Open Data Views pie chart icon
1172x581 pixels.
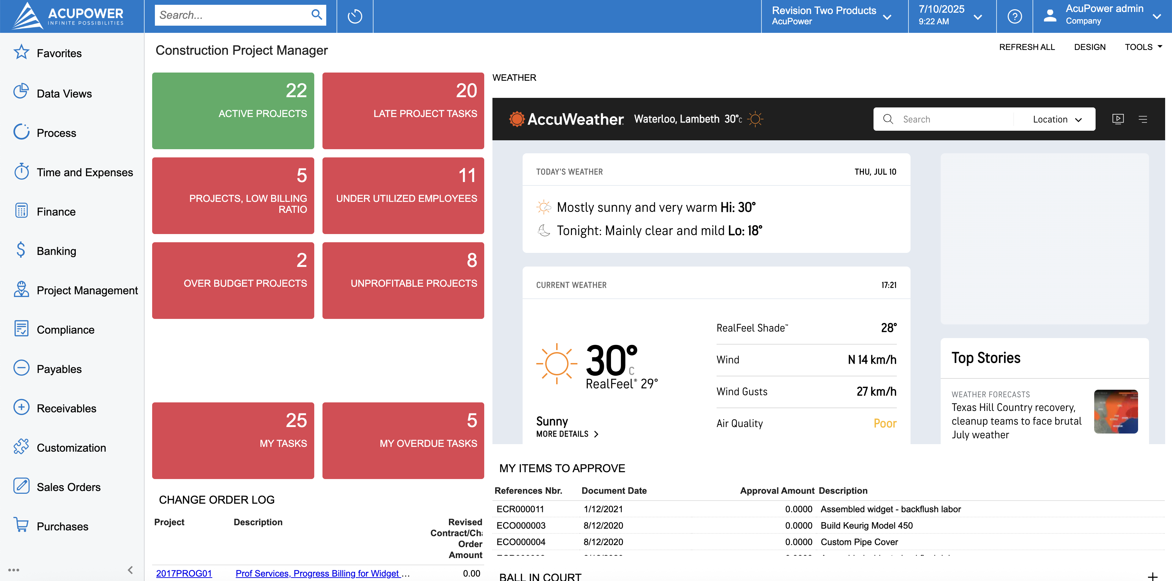21,92
